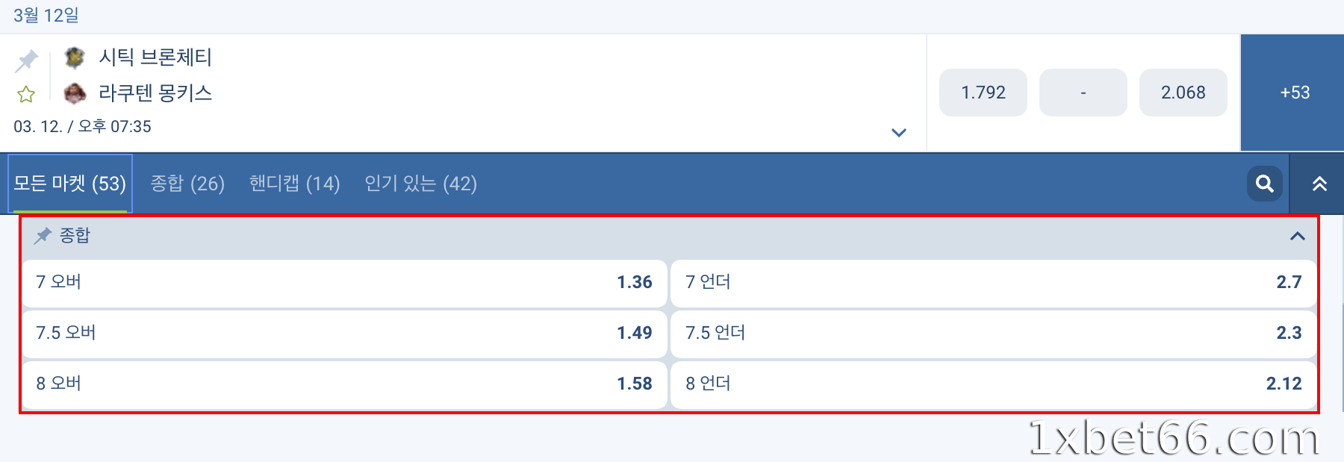Collapse the 종합 section with up arrow
Screen dimensions: 1344x462
(x=1298, y=236)
